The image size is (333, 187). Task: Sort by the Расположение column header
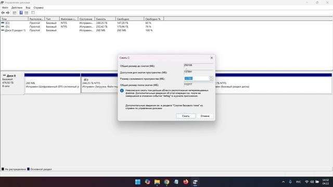pyautogui.click(x=36, y=19)
